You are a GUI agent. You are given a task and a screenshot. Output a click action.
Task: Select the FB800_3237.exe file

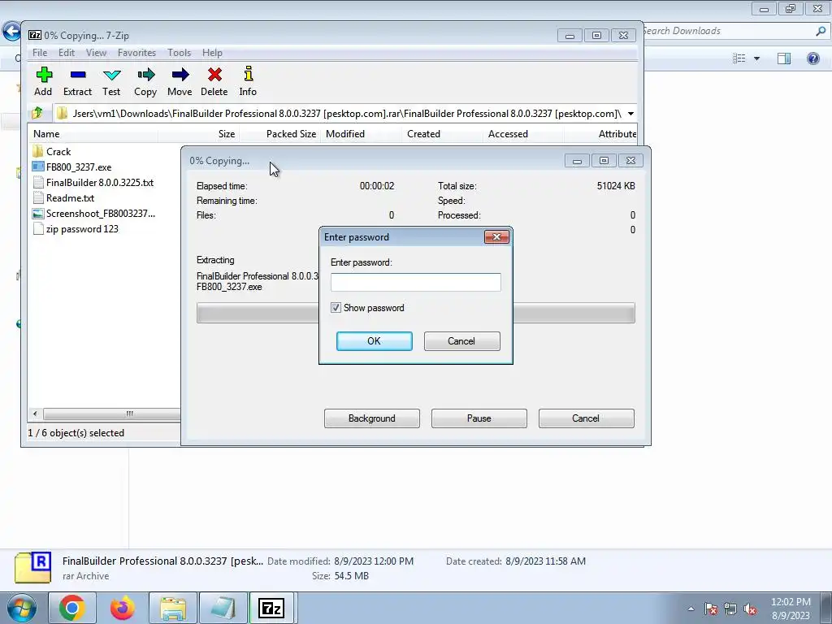click(71, 167)
